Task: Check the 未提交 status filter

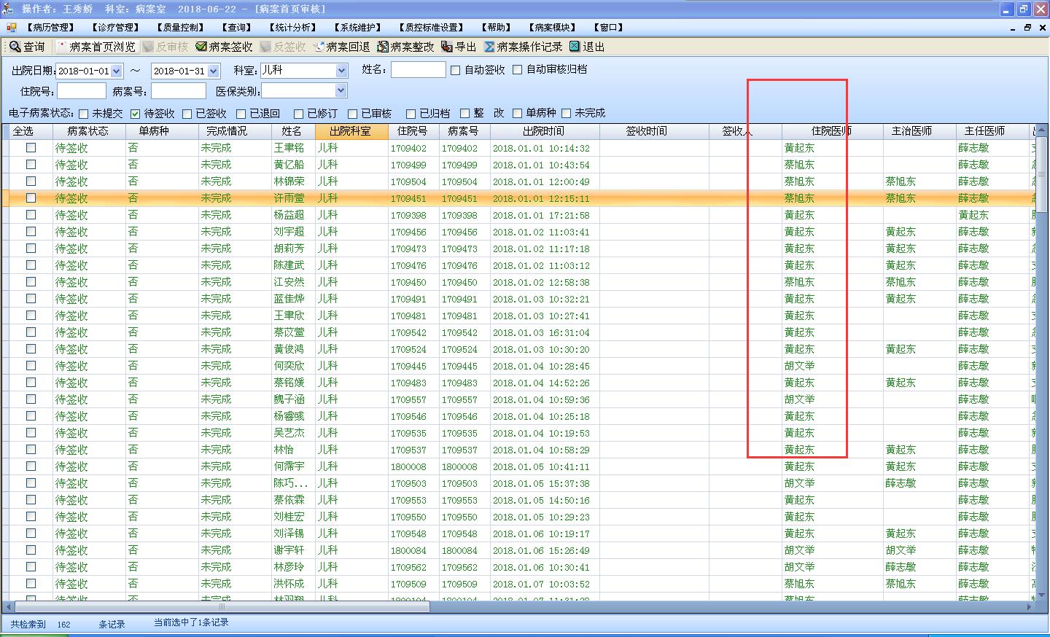Action: point(84,114)
